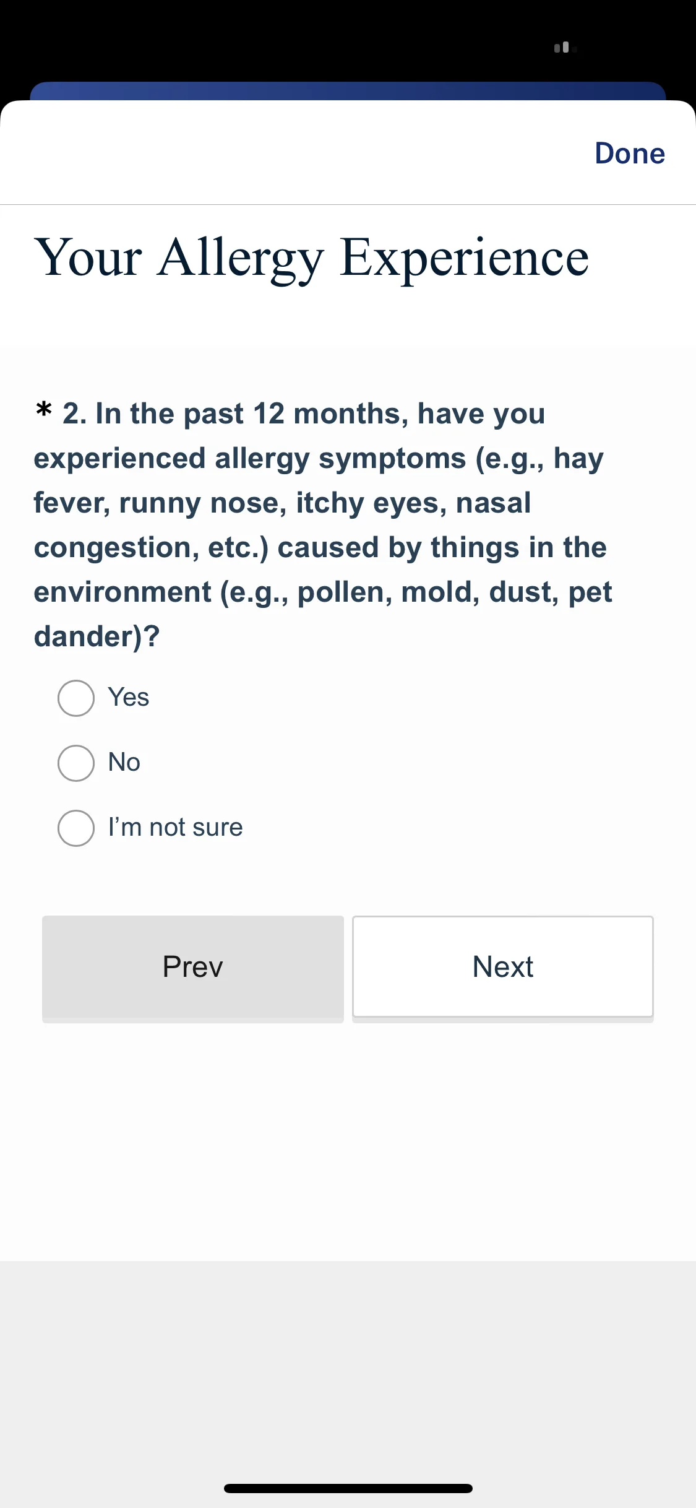Click the empty circle beside I'm not sure
This screenshot has width=696, height=1508.
(76, 828)
